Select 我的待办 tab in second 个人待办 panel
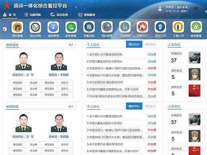Screen dimensions: 207x155 coord(134,106)
